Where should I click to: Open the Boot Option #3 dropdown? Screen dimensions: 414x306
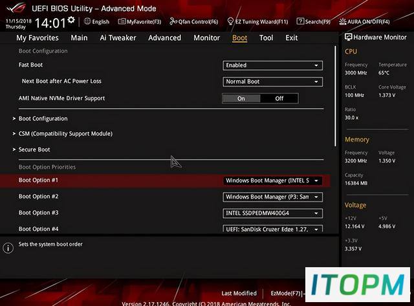click(x=272, y=213)
